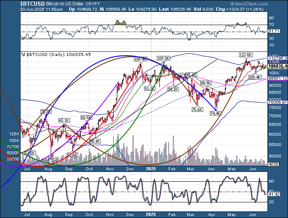Screen dimensions: 288x218
Task: Click the 74.4K April low label
Action: click(216, 113)
